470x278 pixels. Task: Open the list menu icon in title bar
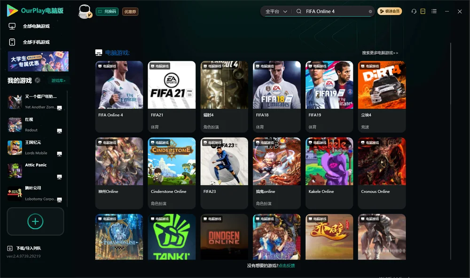pyautogui.click(x=434, y=11)
